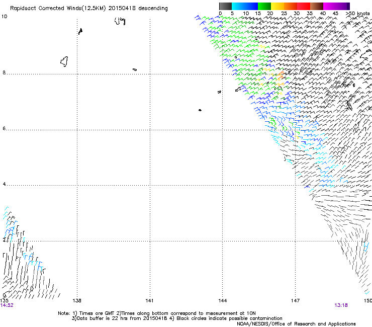The height and width of the screenshot is (327, 372).
Task: Click the '>50 knots' legend label
Action: [357, 14]
